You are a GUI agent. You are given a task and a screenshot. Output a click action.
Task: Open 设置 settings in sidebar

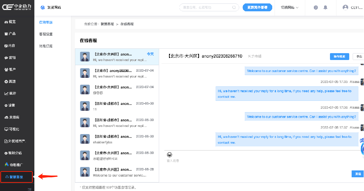click(x=10, y=105)
